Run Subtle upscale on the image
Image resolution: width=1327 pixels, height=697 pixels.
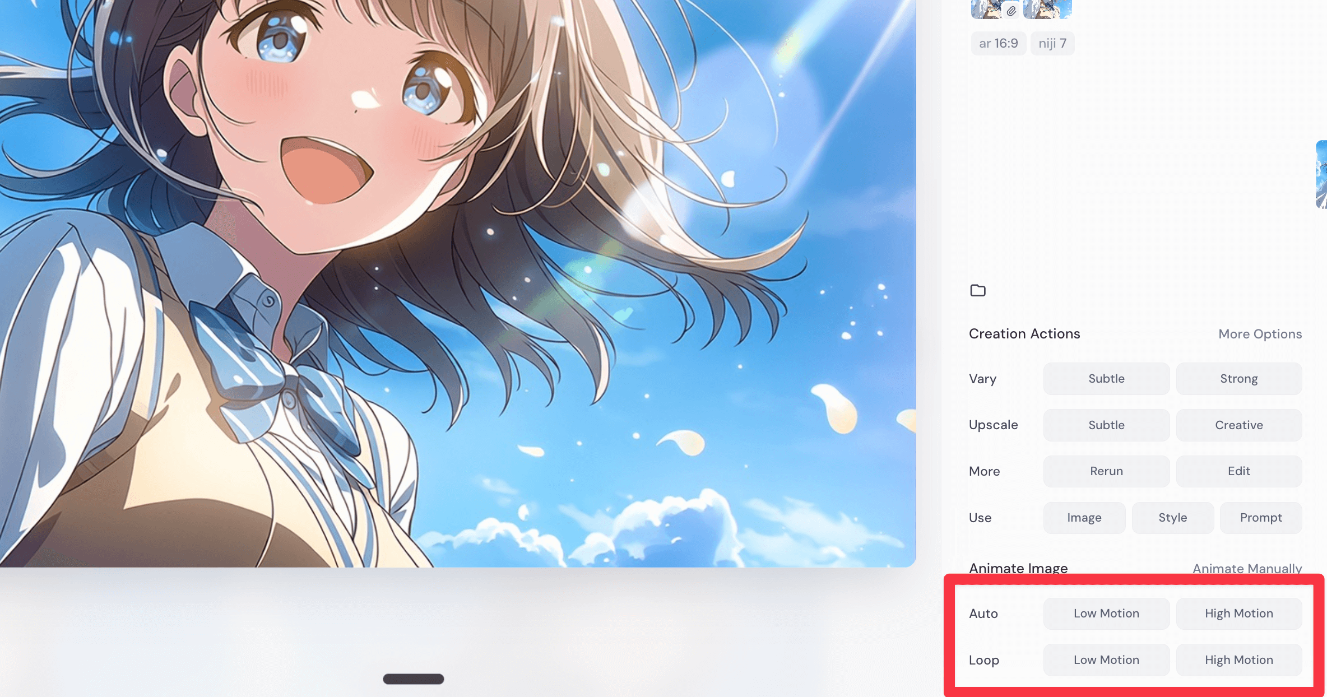[x=1106, y=425]
